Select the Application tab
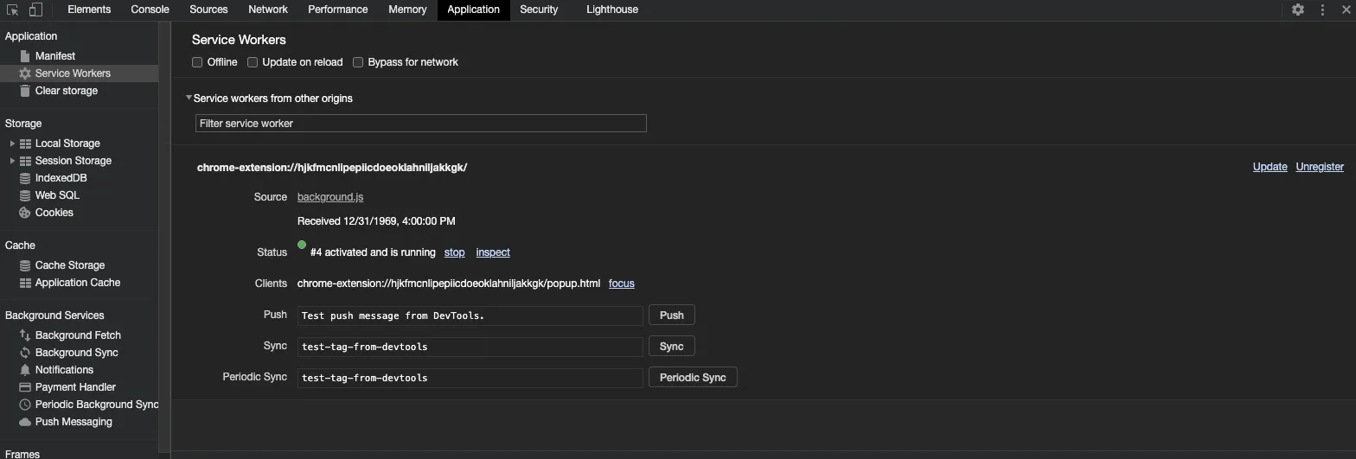Image resolution: width=1356 pixels, height=459 pixels. (x=473, y=10)
